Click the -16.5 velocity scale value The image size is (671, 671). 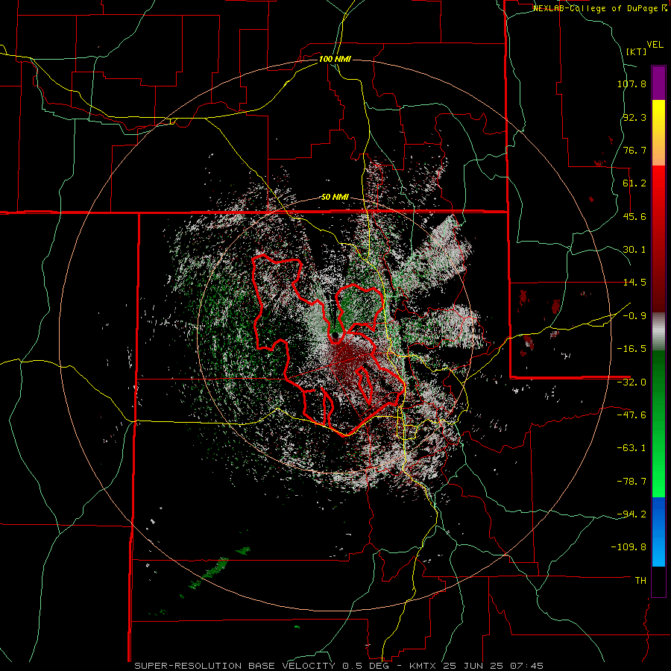pyautogui.click(x=631, y=349)
